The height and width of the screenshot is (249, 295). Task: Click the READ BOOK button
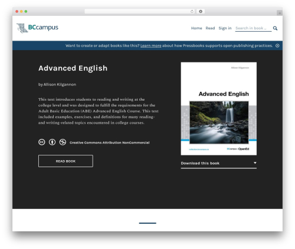[x=65, y=161]
